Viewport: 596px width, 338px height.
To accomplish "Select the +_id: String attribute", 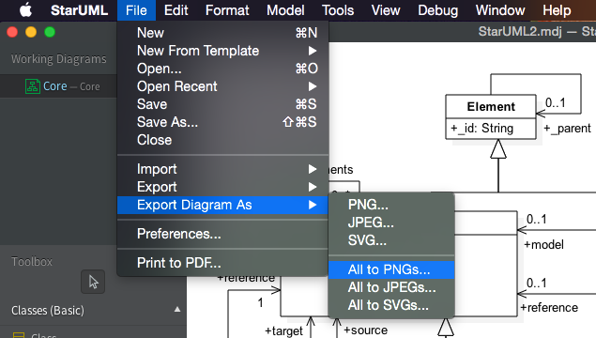I will click(x=482, y=129).
